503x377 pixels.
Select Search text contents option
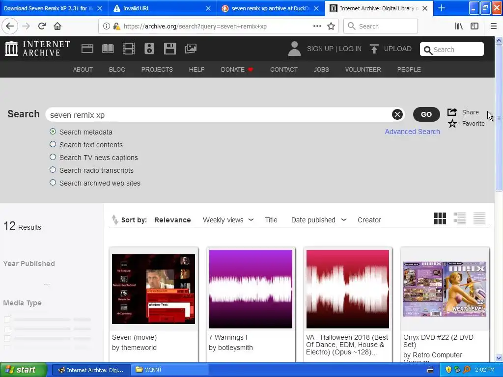tap(53, 144)
